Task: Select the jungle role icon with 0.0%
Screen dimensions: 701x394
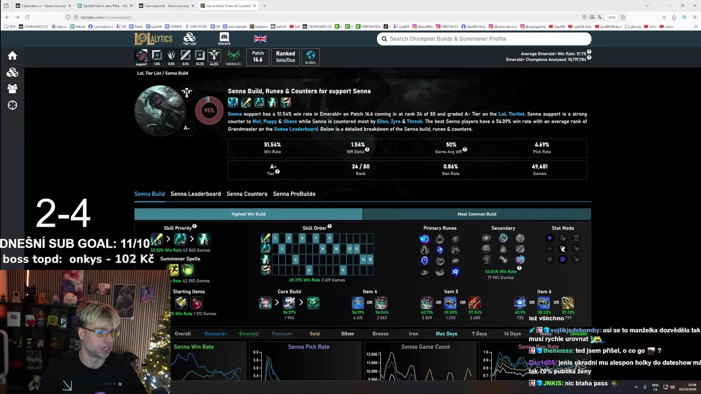Action: point(171,57)
